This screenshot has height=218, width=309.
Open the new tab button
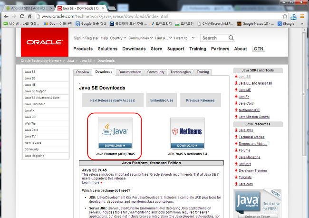coord(112,8)
